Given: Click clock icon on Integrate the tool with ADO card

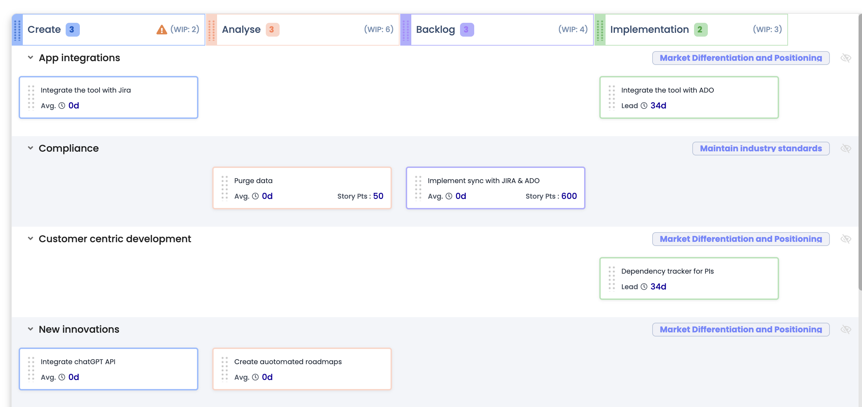Looking at the screenshot, I should [644, 106].
